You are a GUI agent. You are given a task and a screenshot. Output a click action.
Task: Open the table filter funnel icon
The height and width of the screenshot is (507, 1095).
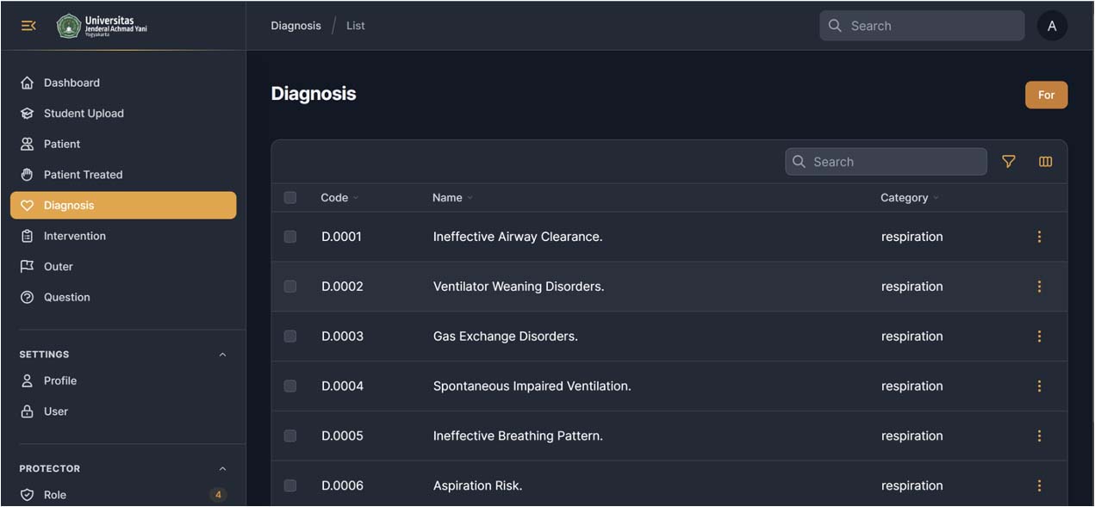[1008, 162]
